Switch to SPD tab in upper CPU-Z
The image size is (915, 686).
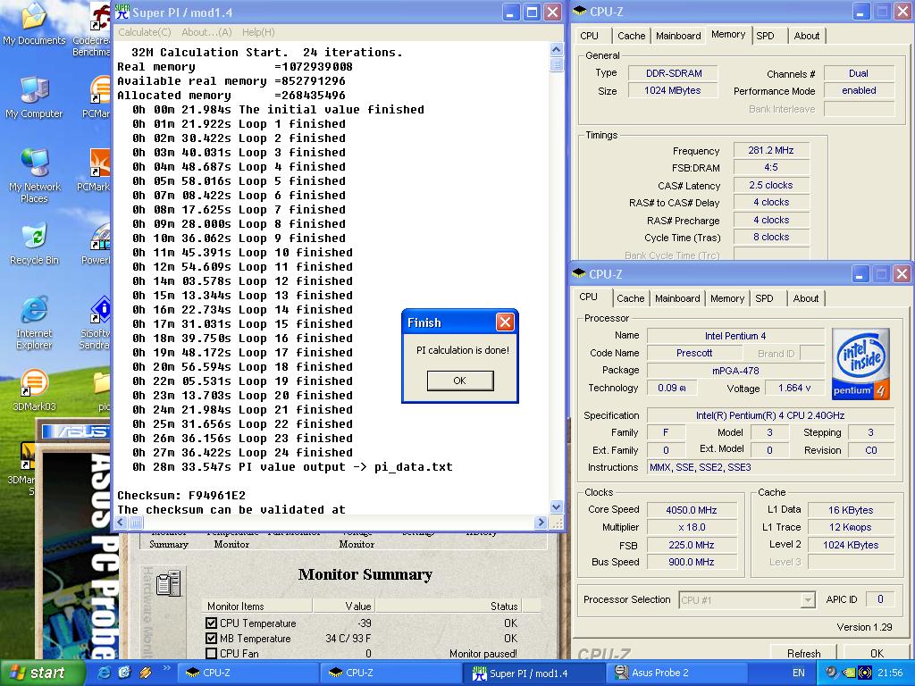click(765, 36)
